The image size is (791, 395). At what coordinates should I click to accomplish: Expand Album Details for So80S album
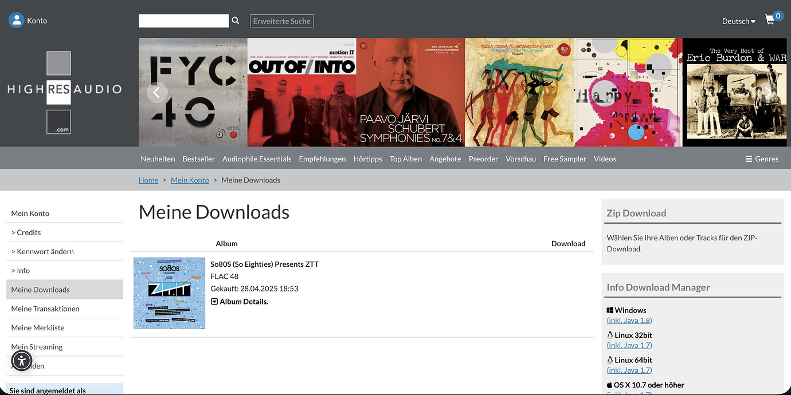click(240, 301)
